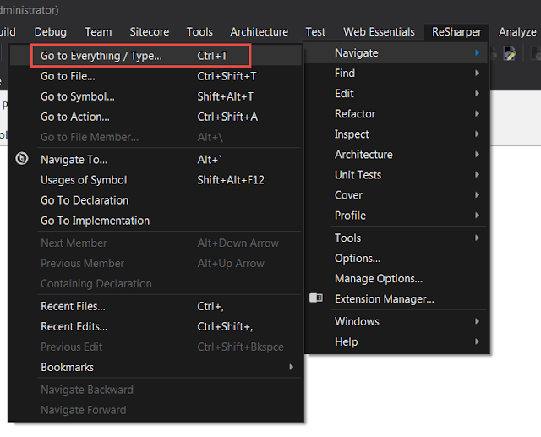The image size is (541, 437).
Task: Expand Tools submenu in ReSharper menu
Action: [396, 238]
